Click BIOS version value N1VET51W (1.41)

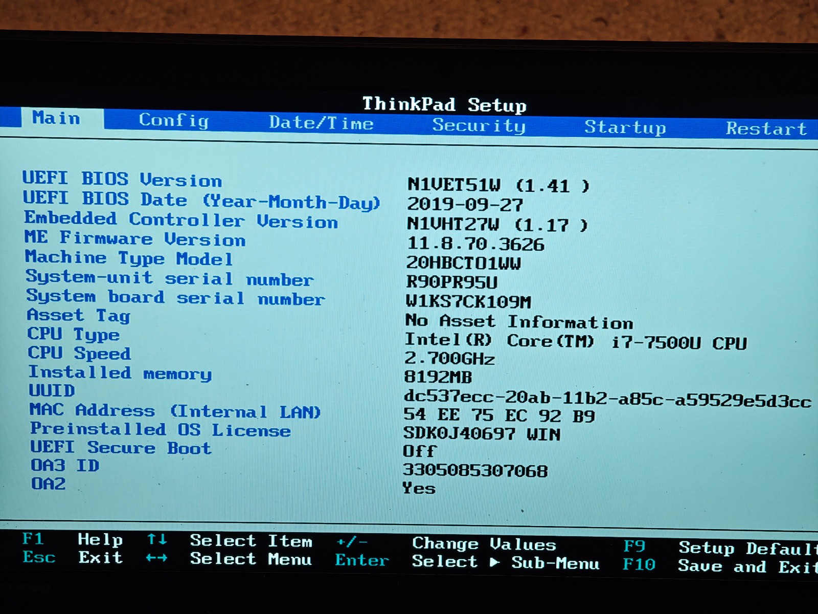click(x=498, y=185)
